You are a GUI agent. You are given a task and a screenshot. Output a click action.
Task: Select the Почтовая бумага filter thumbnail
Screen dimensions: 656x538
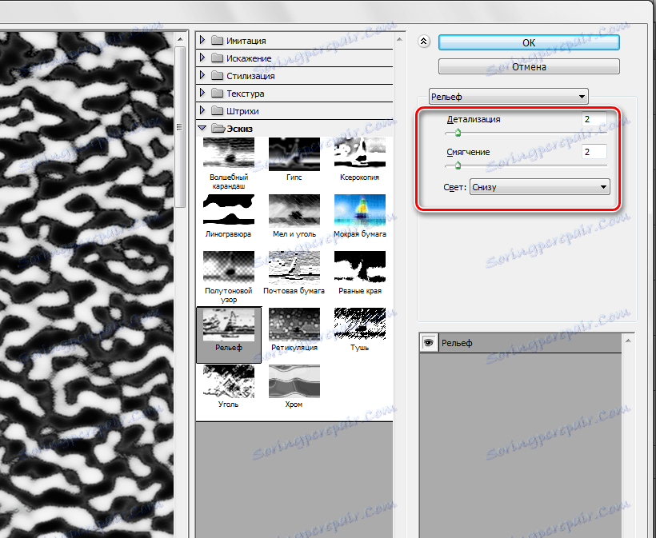tap(294, 268)
